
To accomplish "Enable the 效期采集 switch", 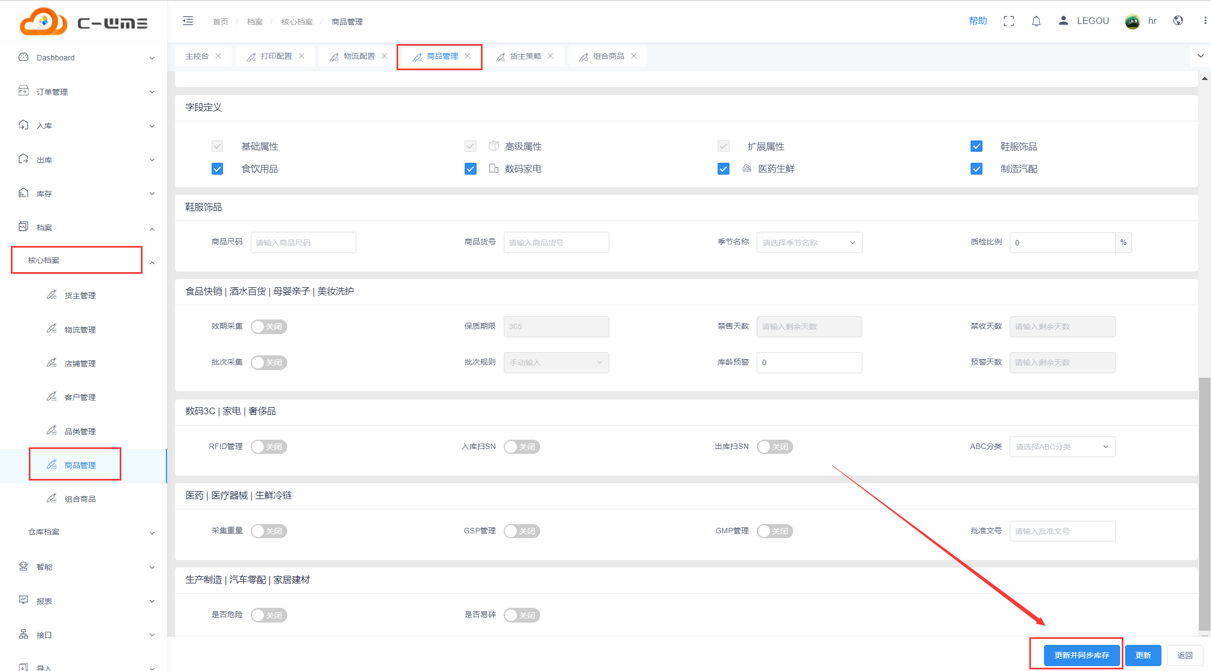I will (269, 327).
